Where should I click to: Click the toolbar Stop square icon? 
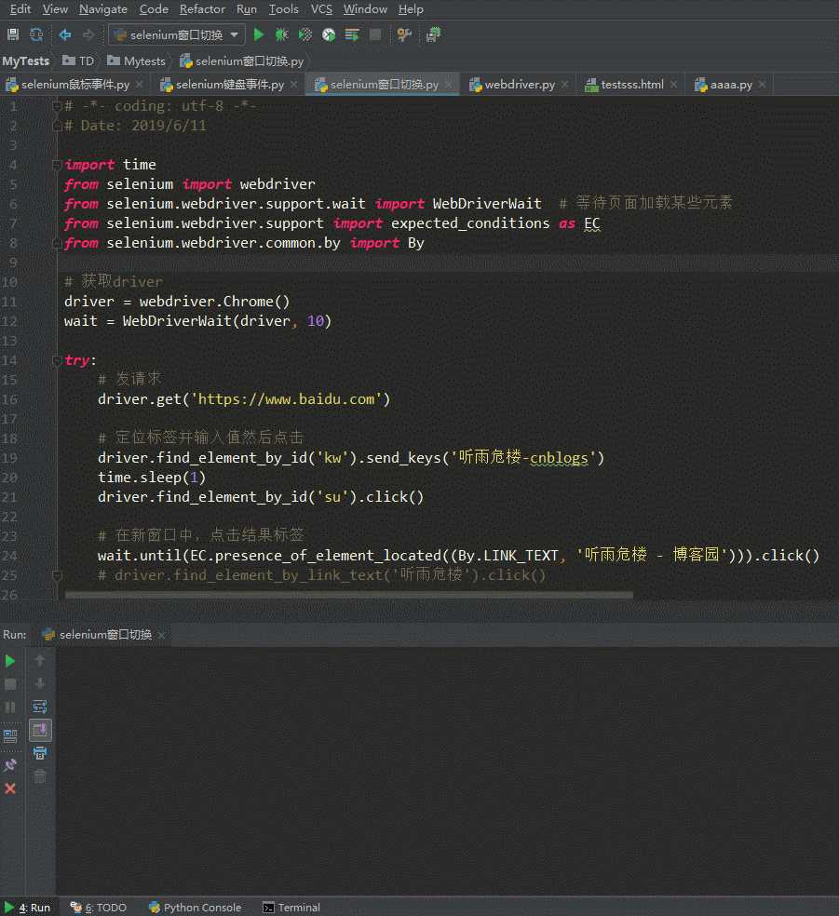point(375,34)
